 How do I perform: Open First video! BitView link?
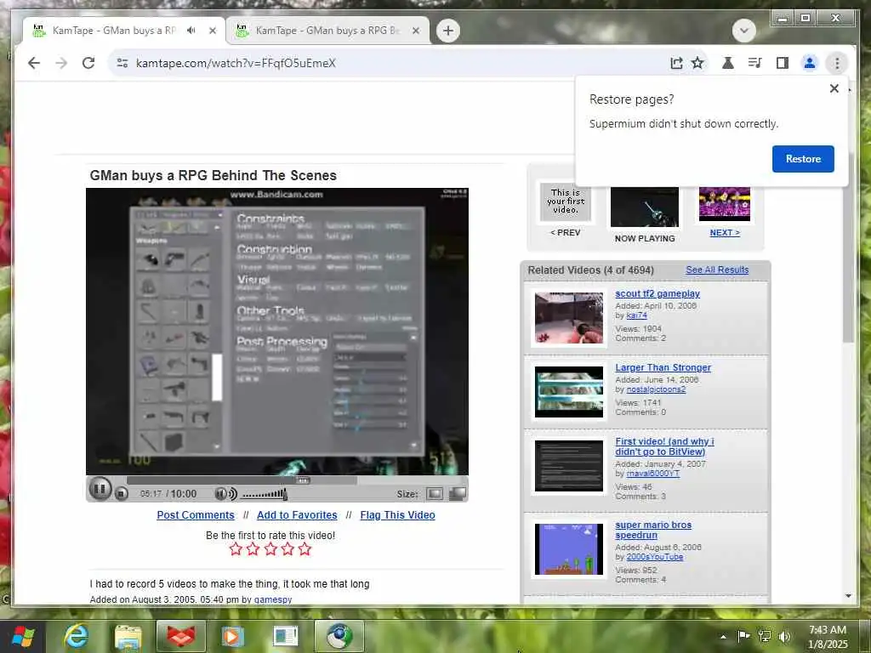click(664, 446)
